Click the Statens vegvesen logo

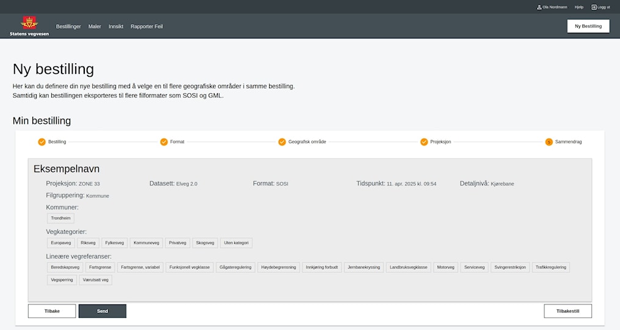(x=29, y=26)
